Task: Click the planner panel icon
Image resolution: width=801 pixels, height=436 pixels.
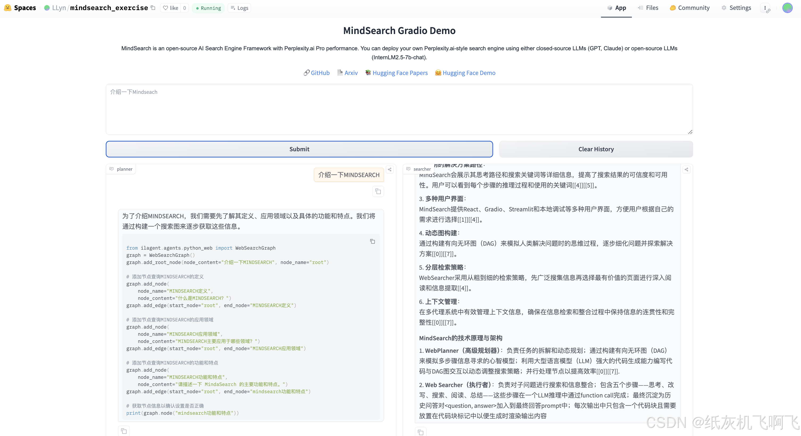Action: tap(112, 169)
